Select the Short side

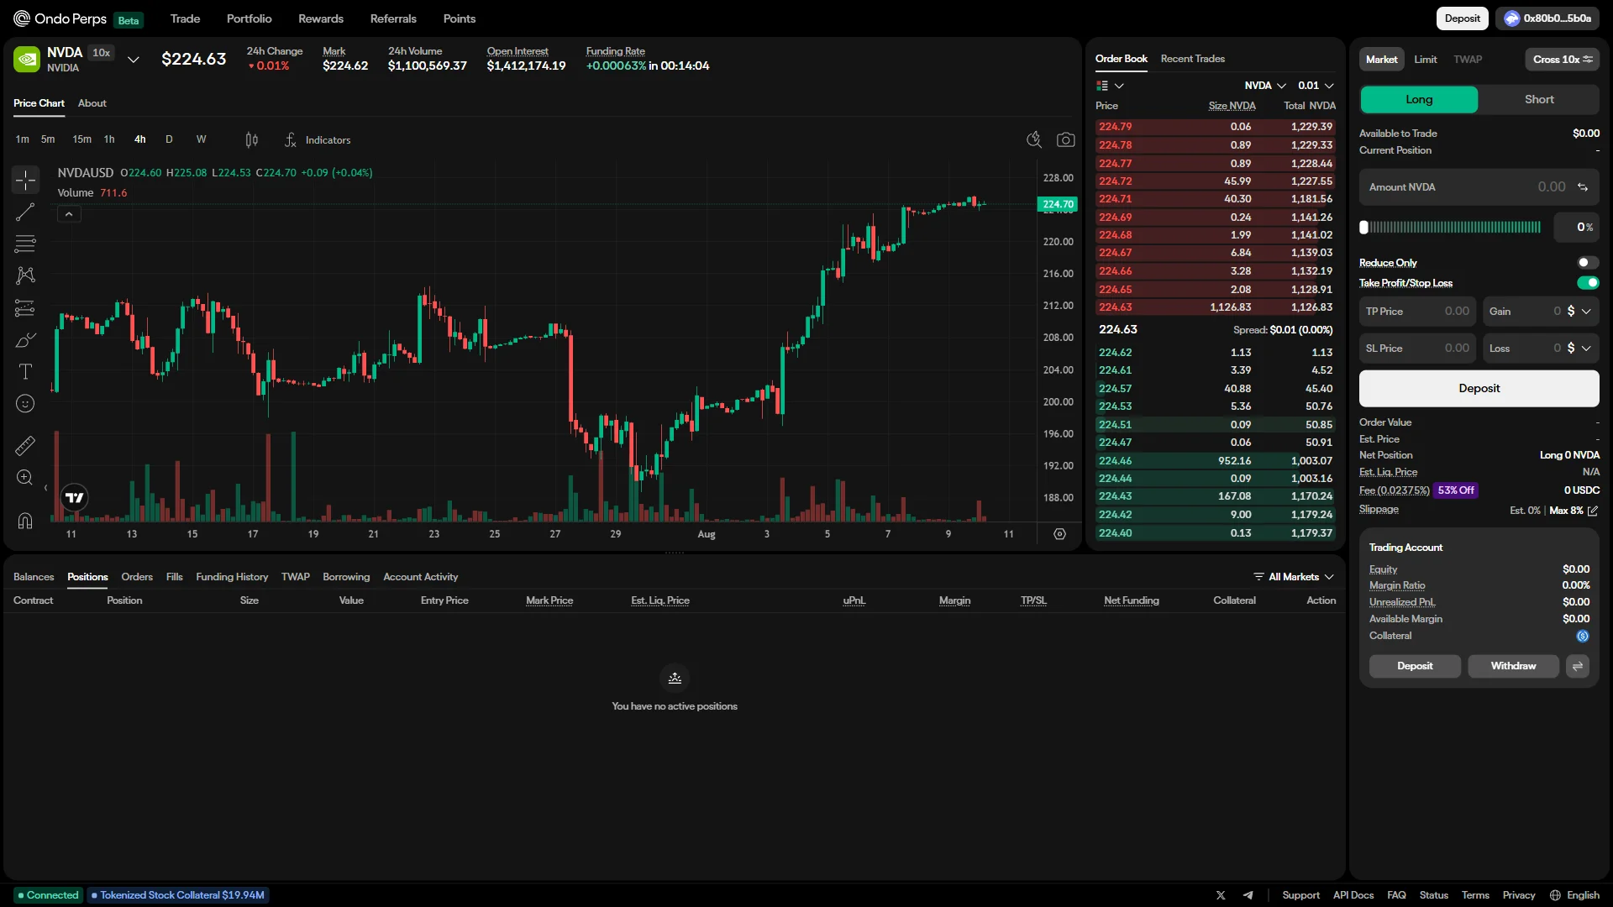(1539, 99)
